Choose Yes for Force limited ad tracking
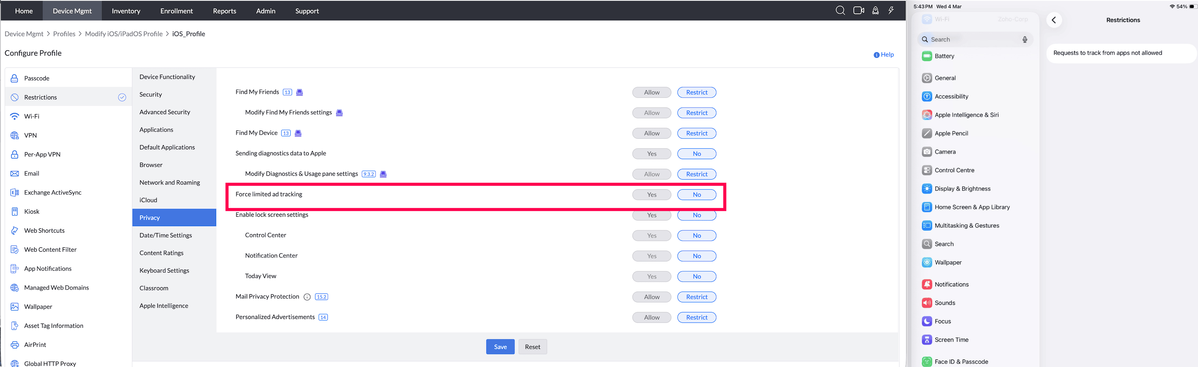The width and height of the screenshot is (1198, 367). [x=651, y=194]
